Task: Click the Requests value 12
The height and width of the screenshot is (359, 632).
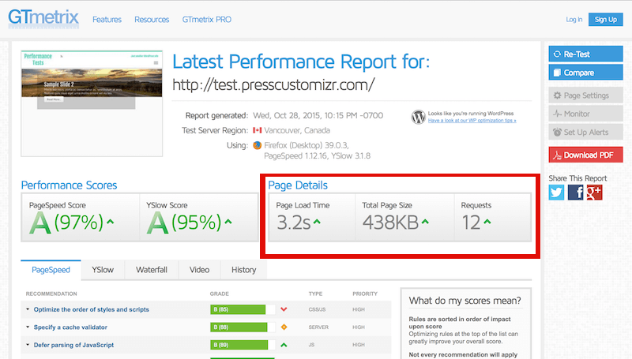Action: point(471,223)
